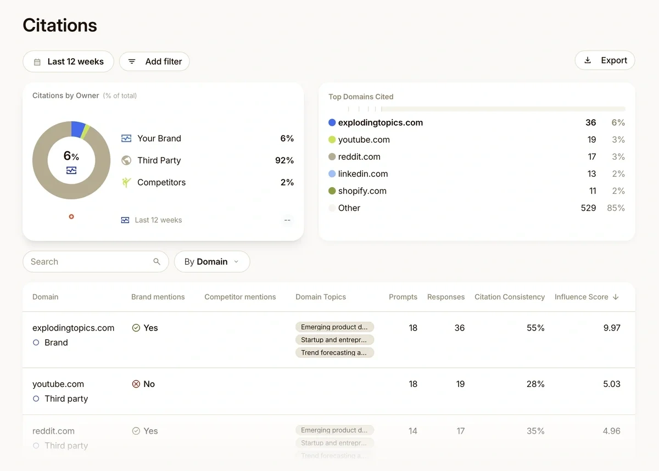Click the 5.03 influence score
This screenshot has width=659, height=471.
612,384
